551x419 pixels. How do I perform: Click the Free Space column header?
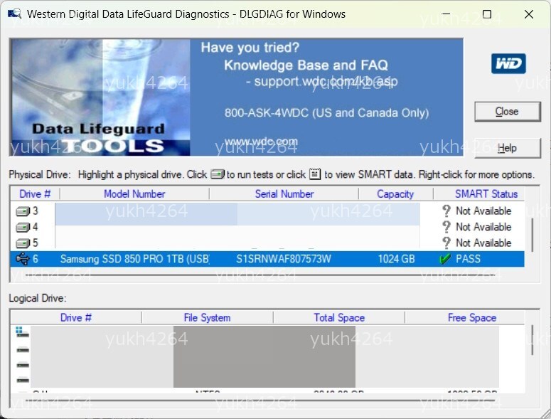[471, 317]
